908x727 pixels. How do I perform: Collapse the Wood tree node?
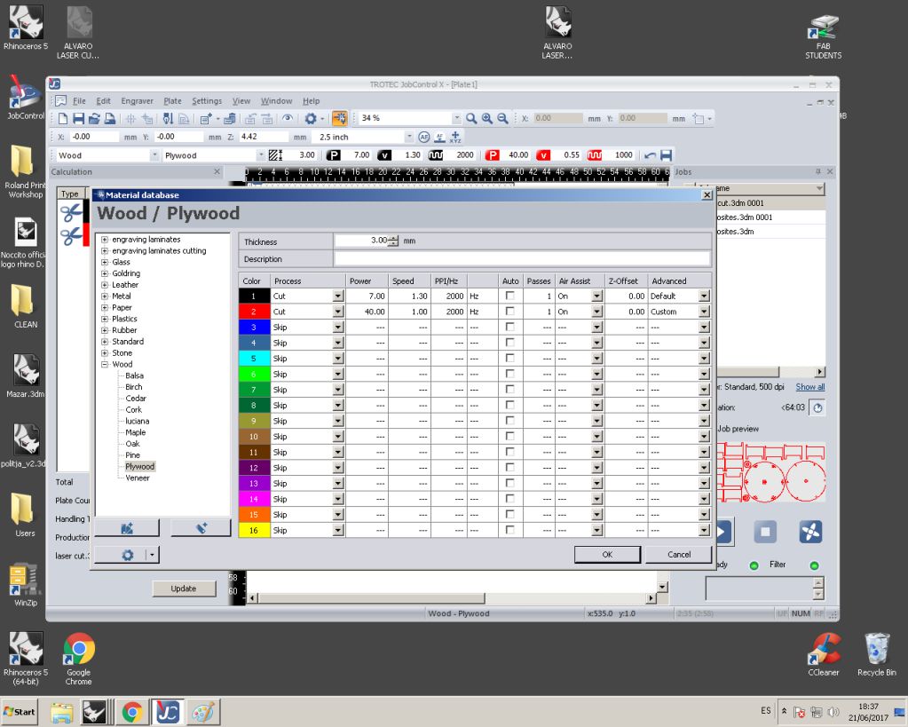click(105, 364)
